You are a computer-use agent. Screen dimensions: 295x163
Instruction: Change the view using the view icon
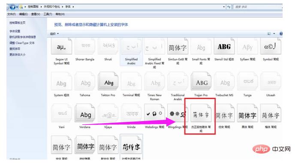(269, 34)
